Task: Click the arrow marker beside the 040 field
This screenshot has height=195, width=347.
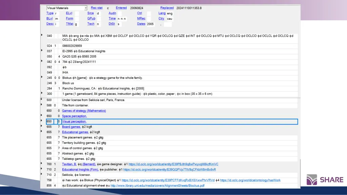Action: pos(42,35)
